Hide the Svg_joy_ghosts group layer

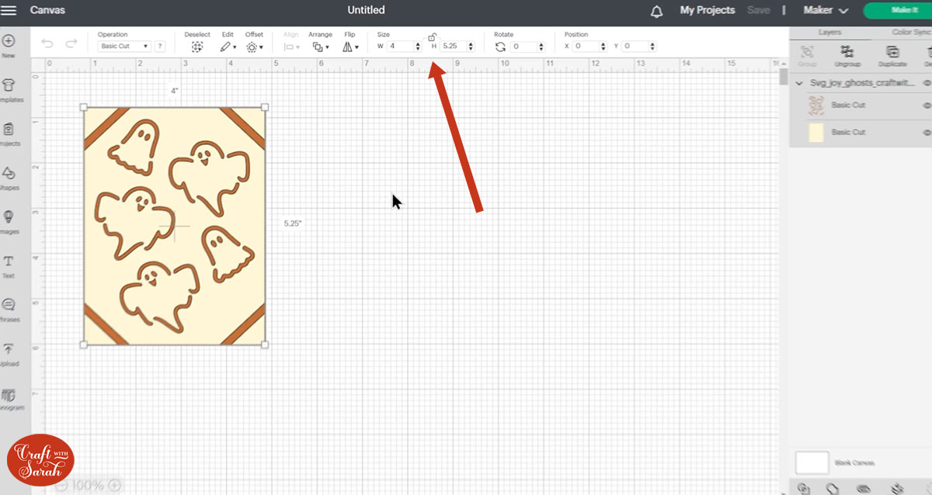click(x=927, y=82)
